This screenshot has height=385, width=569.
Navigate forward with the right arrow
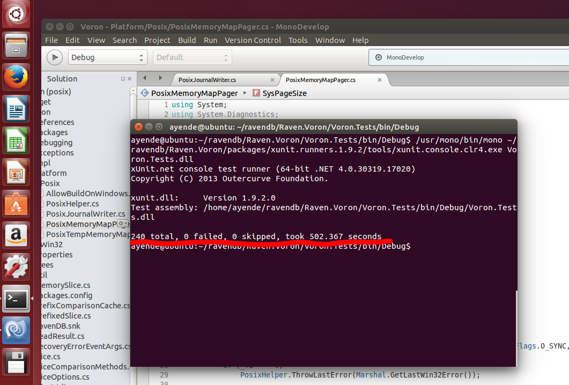pyautogui.click(x=160, y=78)
